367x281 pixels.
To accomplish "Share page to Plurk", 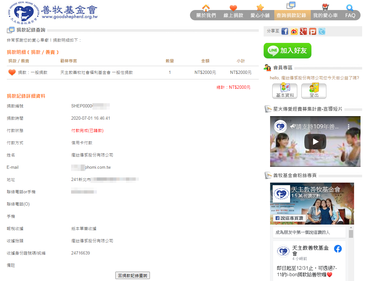I will point(312,31).
